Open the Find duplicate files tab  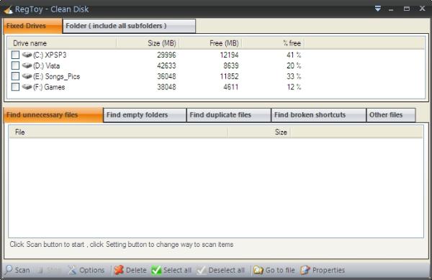pos(229,115)
